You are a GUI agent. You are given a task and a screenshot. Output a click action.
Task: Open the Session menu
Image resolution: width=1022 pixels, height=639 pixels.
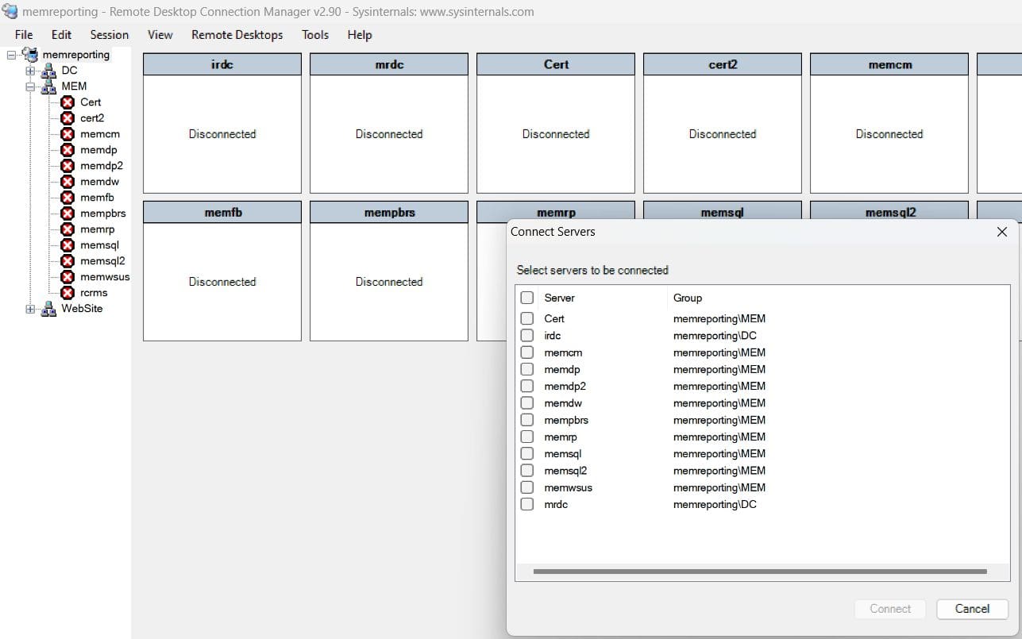pos(110,35)
